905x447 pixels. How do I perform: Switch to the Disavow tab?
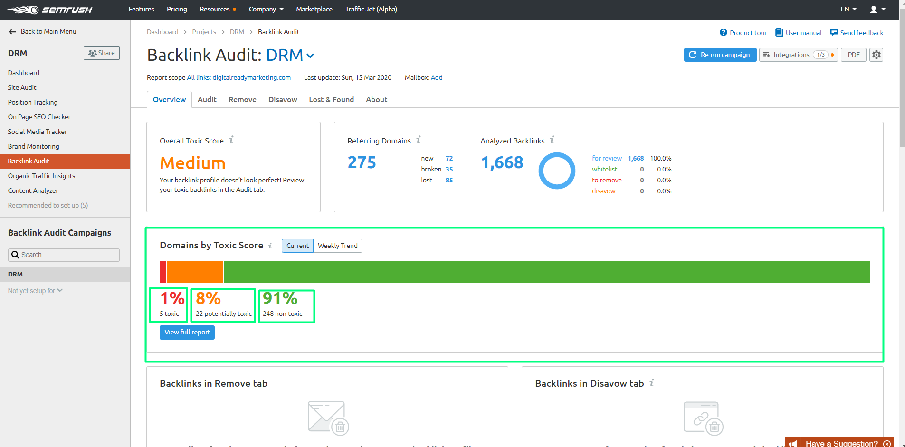[x=282, y=100]
